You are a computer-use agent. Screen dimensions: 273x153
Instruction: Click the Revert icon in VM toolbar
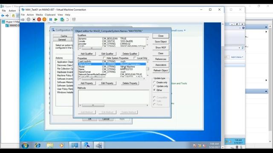point(67,20)
